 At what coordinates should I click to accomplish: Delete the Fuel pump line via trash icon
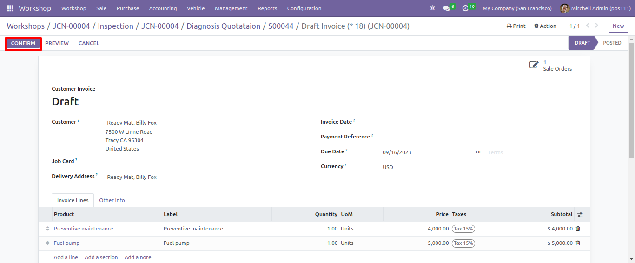click(x=578, y=243)
